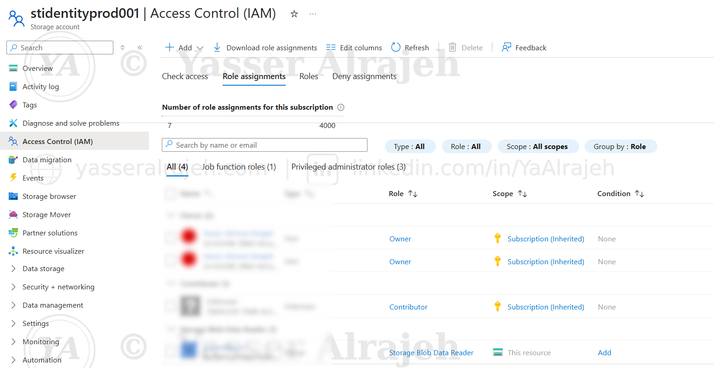The height and width of the screenshot is (368, 714).
Task: Click the info icon beside role assignments count
Action: pos(341,107)
